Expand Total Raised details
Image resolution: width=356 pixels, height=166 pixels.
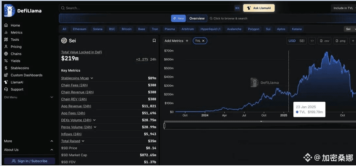click(83, 141)
